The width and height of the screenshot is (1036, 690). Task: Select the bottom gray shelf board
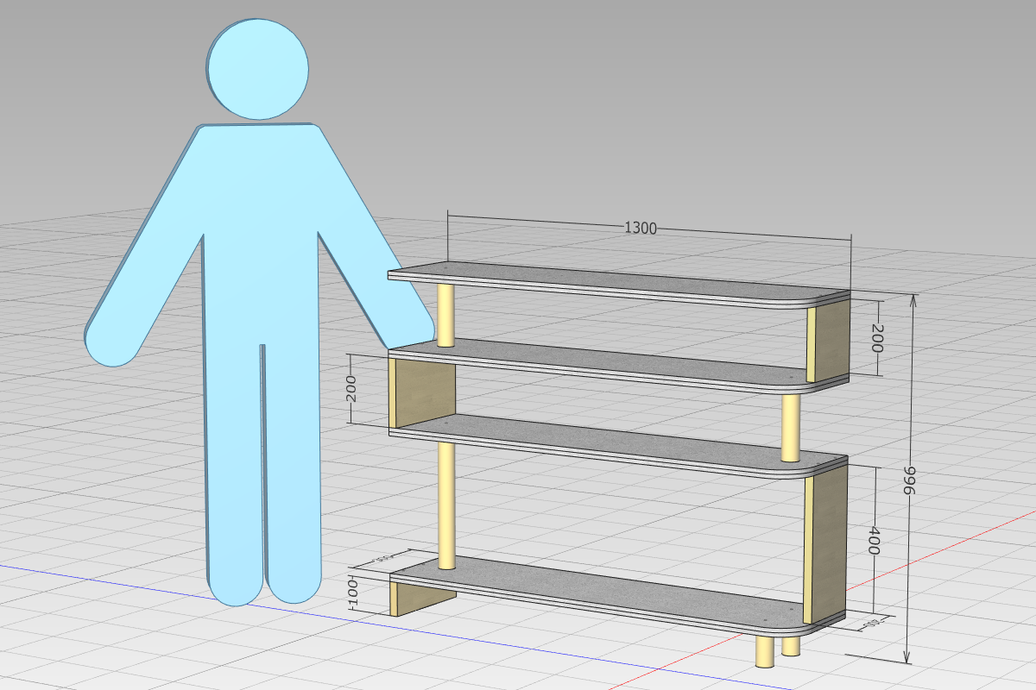pyautogui.click(x=618, y=595)
